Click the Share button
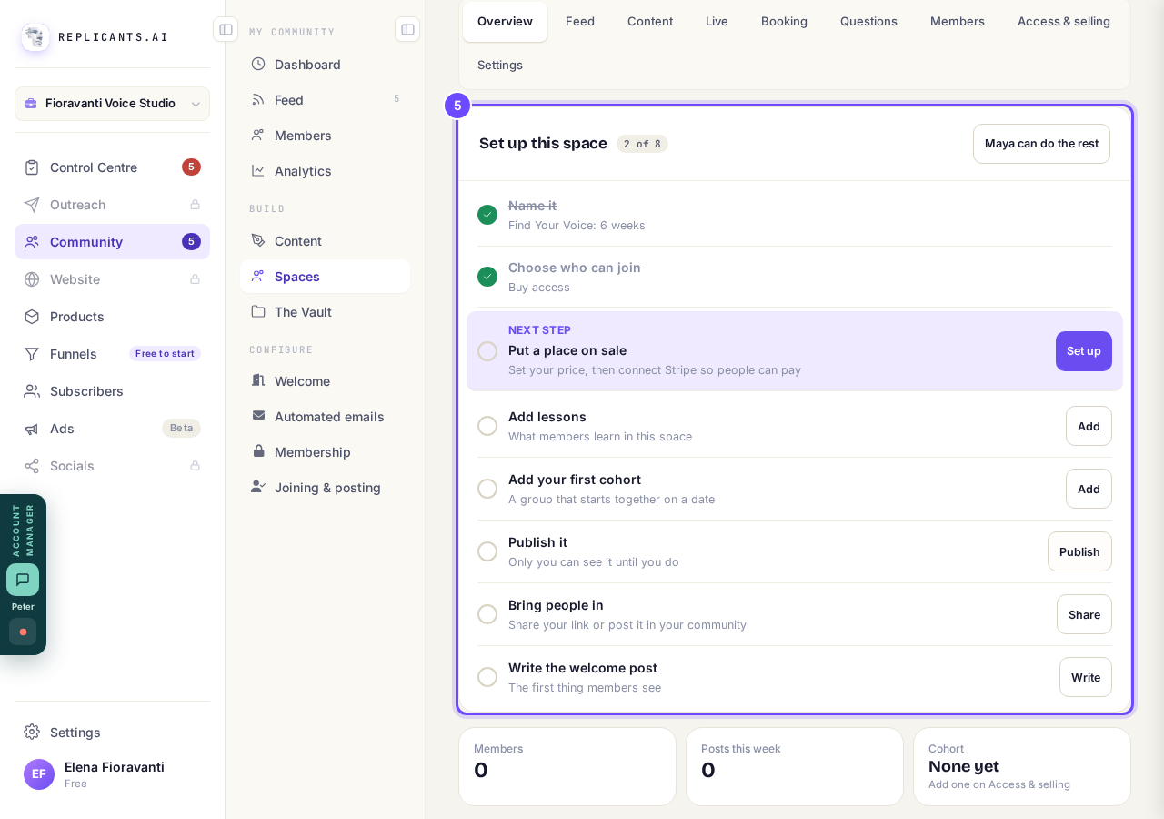1164x819 pixels. tap(1084, 614)
